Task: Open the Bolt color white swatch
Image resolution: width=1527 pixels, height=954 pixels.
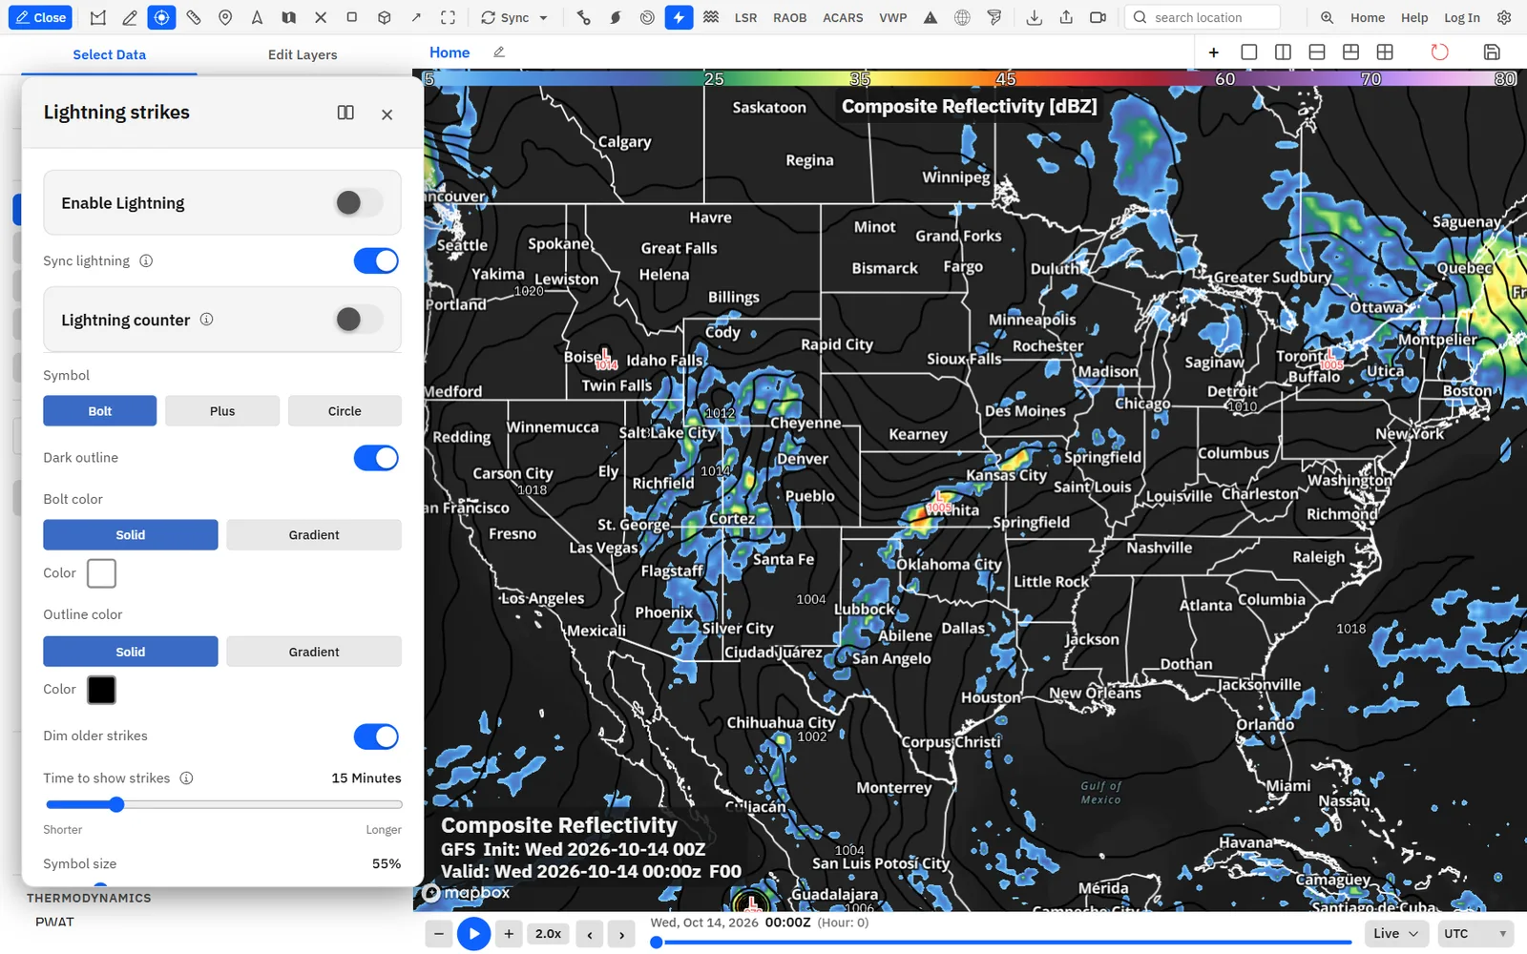Action: tap(101, 573)
